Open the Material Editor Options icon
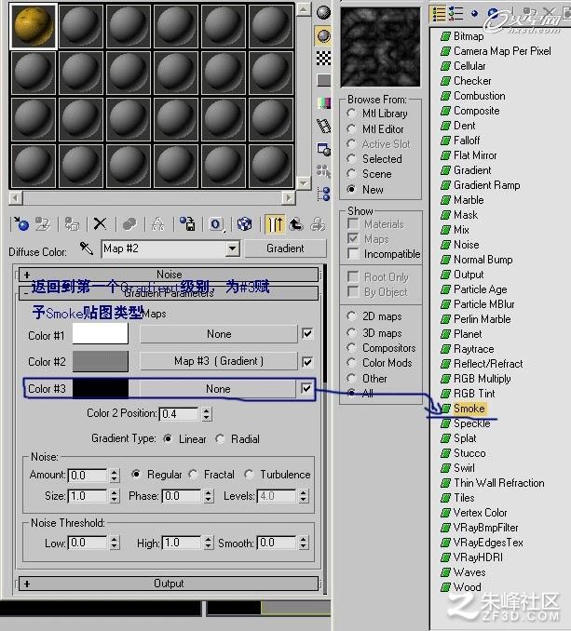This screenshot has width=571, height=631. click(x=323, y=149)
